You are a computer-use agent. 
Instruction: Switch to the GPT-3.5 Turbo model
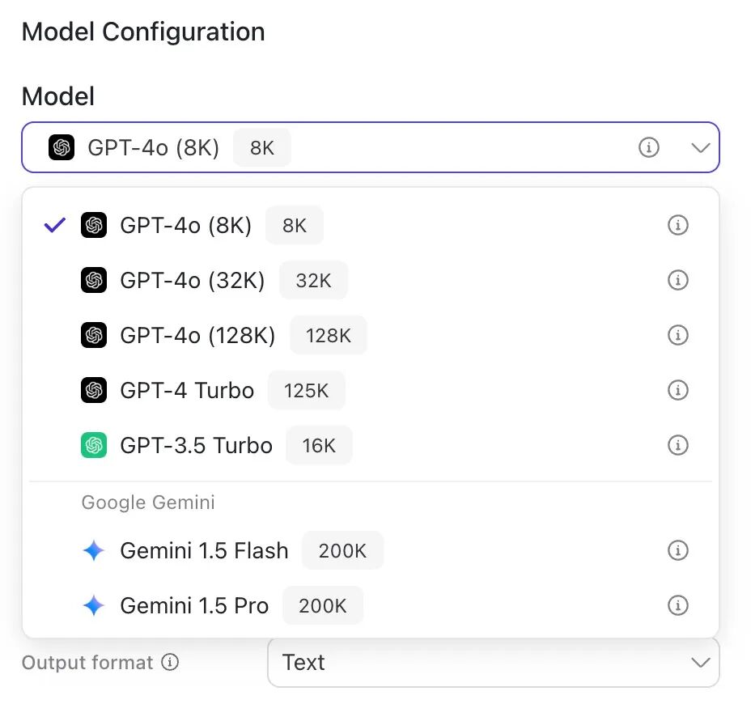coord(196,445)
